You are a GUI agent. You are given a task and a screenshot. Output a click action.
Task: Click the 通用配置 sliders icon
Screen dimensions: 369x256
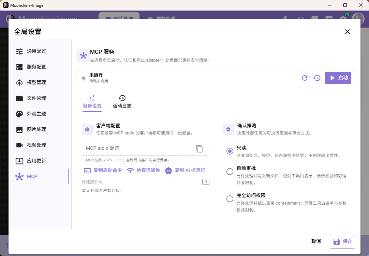(x=19, y=51)
